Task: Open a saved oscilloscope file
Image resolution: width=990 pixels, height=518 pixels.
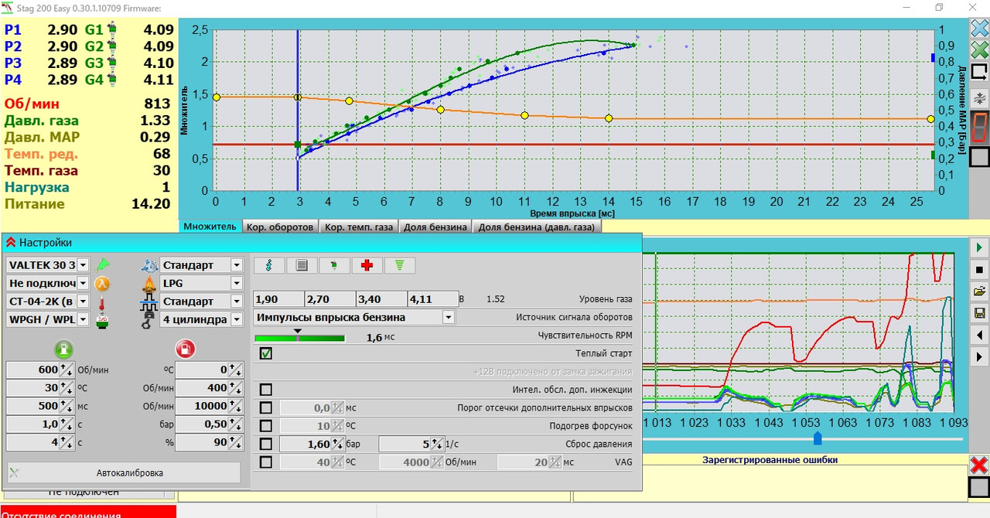Action: coord(979,291)
